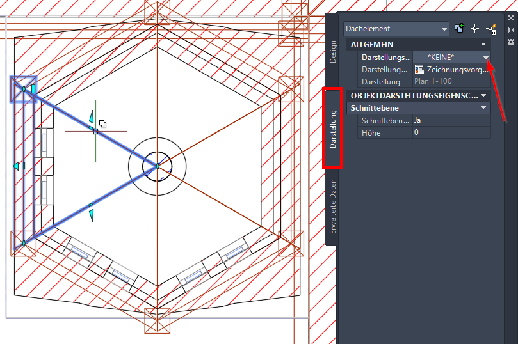This screenshot has width=518, height=344.
Task: Click the cyan grip at lower-left roof corner
Action: [24, 244]
